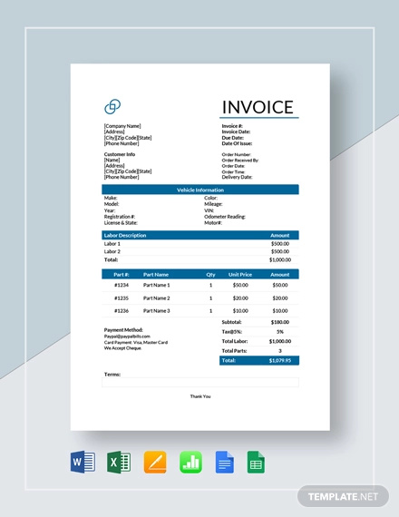Select the 'Labor 2' row label
Viewport: 399px width, 517px height.
(112, 251)
